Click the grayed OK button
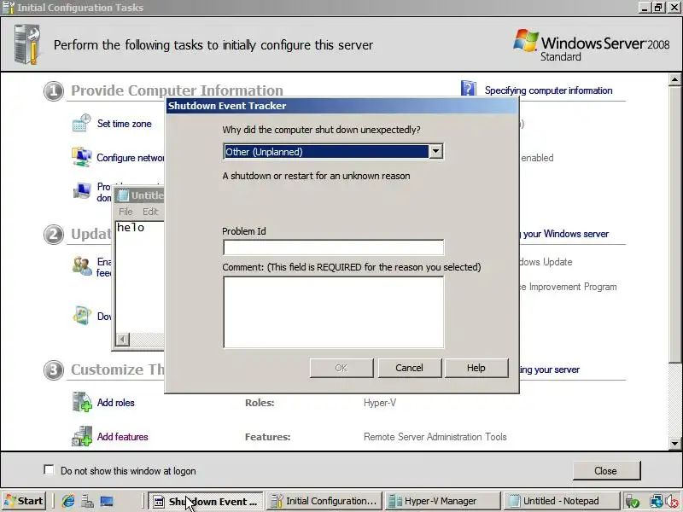The width and height of the screenshot is (683, 512). pyautogui.click(x=341, y=368)
